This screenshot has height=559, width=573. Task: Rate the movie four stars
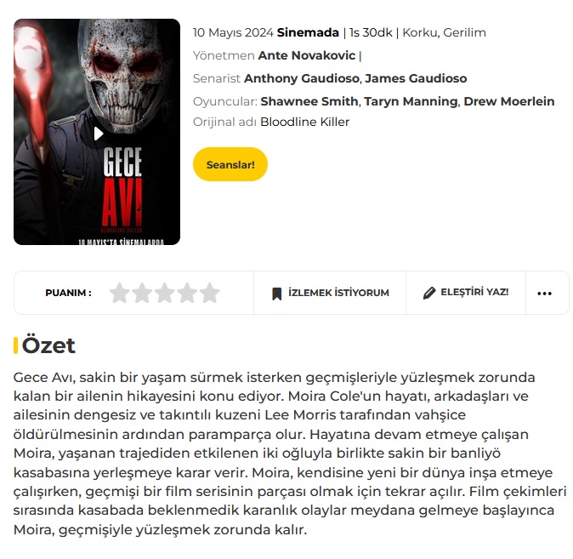pos(188,293)
